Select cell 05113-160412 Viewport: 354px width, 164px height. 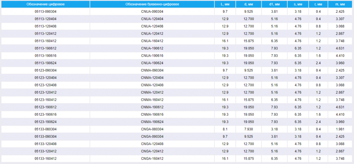point(46,41)
